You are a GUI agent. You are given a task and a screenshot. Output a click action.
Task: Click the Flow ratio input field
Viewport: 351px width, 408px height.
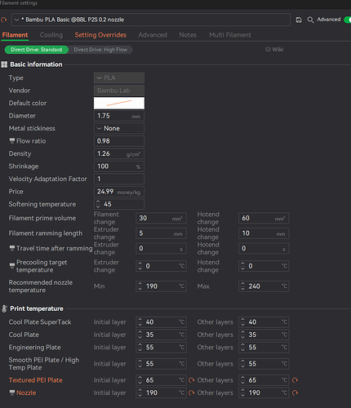pyautogui.click(x=119, y=141)
